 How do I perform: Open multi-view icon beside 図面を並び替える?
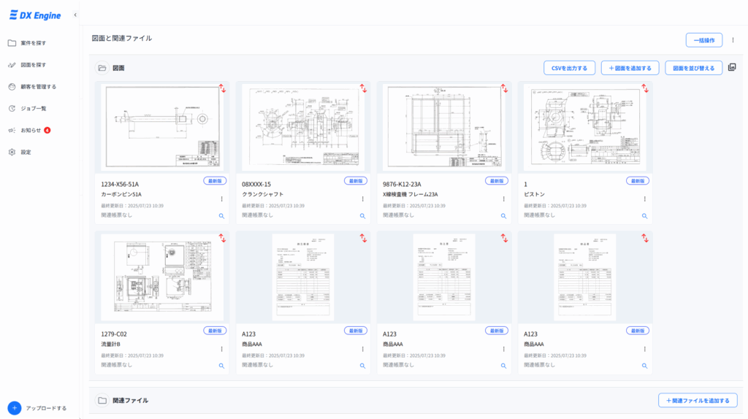click(732, 68)
